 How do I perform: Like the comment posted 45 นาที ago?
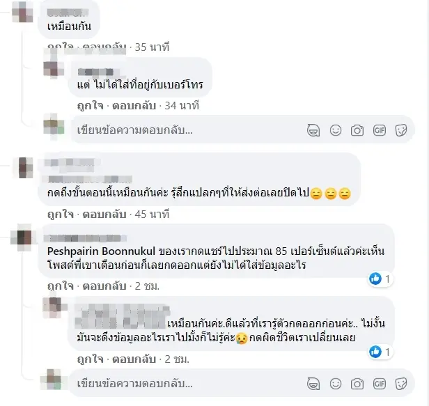[x=60, y=214]
